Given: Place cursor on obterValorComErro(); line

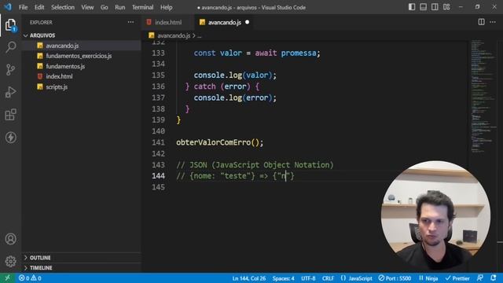Looking at the screenshot, I should [220, 142].
